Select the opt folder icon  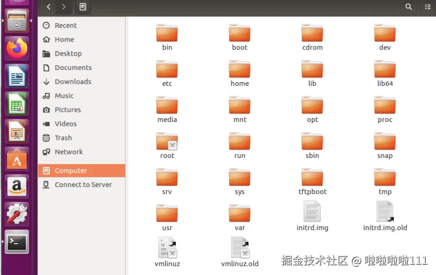click(x=312, y=105)
